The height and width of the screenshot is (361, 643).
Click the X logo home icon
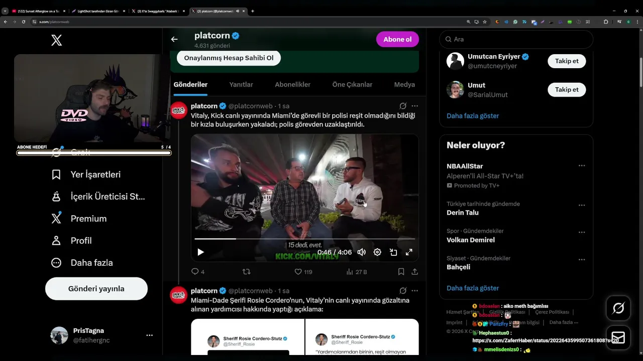coord(57,41)
